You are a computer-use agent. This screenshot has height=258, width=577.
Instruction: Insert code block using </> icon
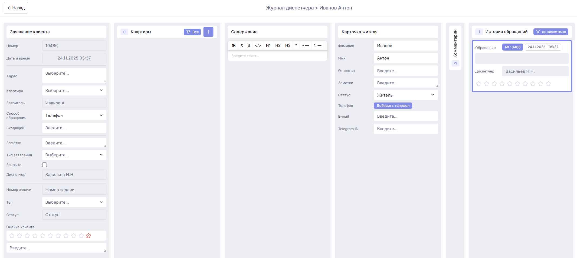click(x=258, y=45)
